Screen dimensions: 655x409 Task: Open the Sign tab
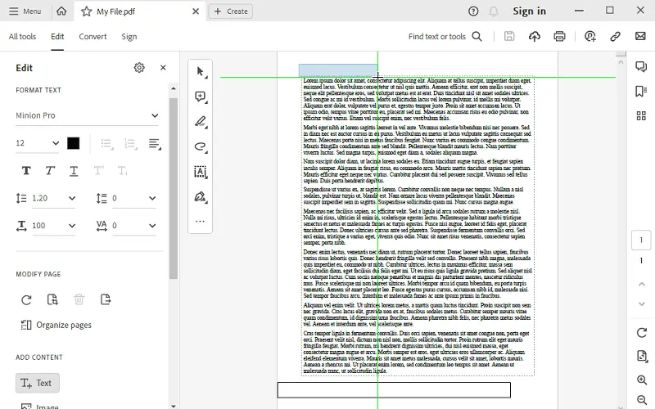click(129, 37)
